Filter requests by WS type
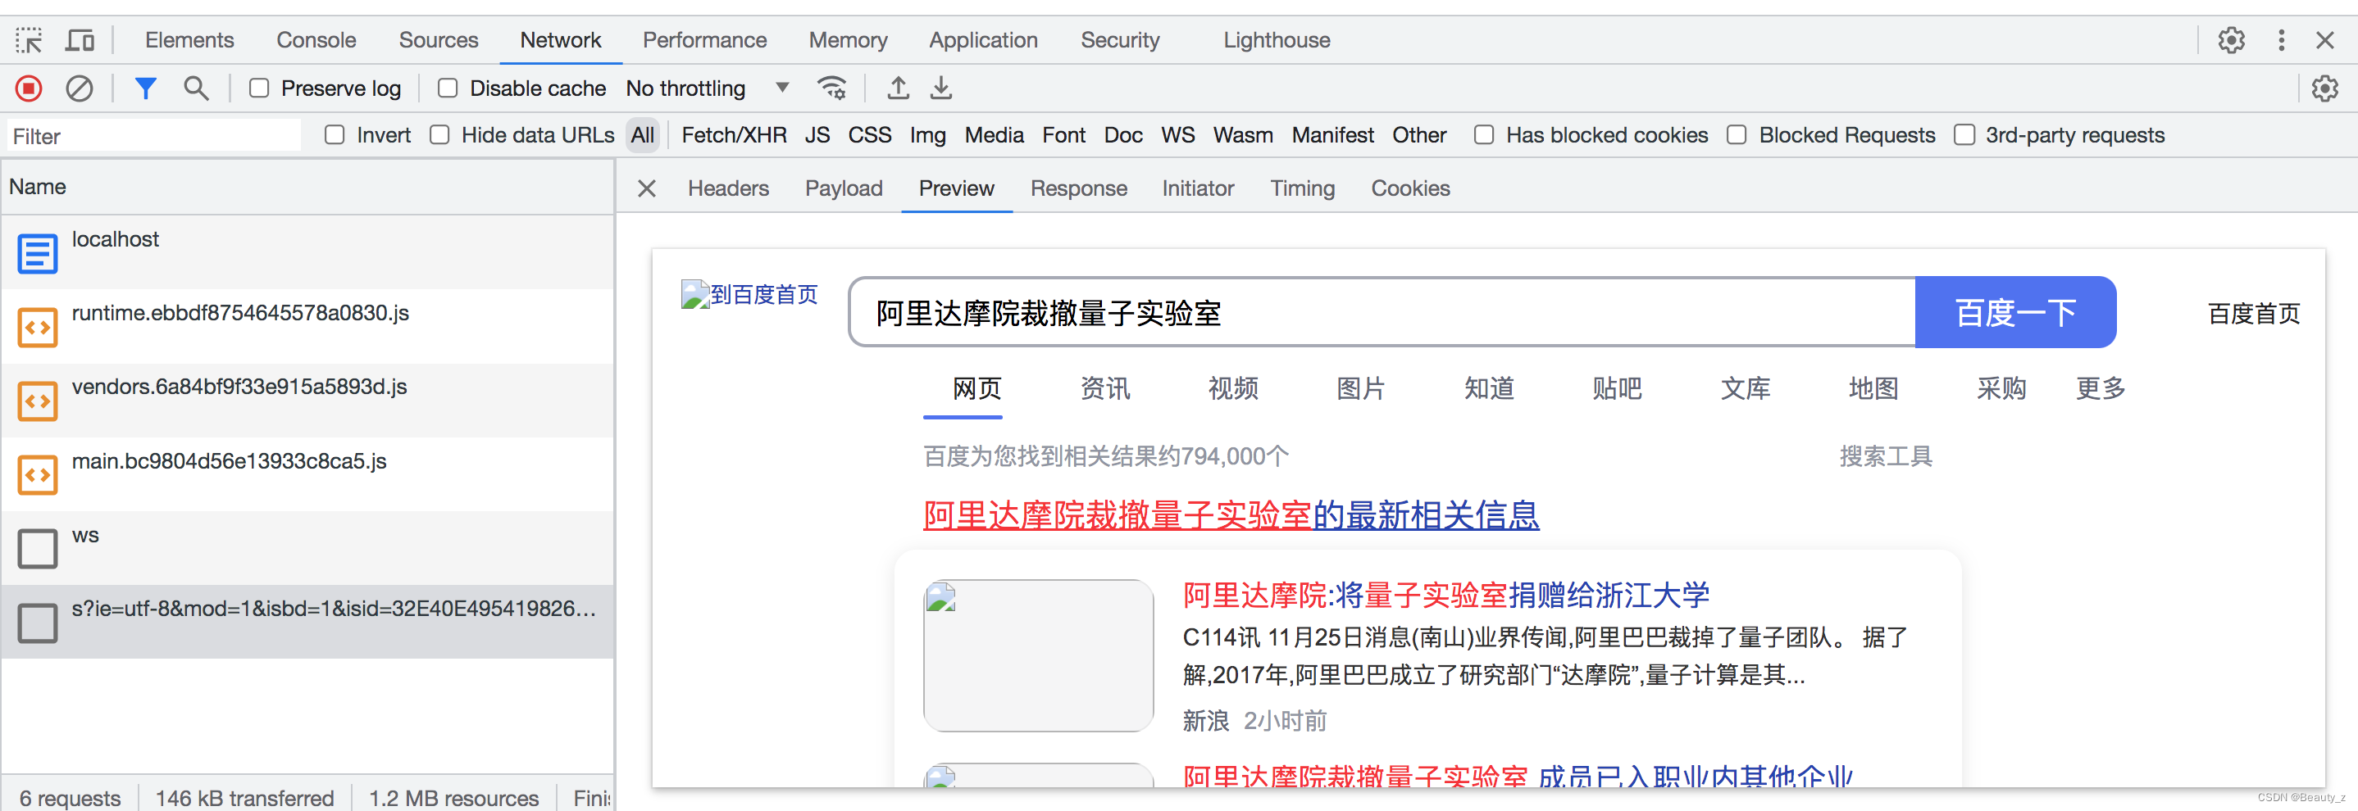 point(1178,135)
